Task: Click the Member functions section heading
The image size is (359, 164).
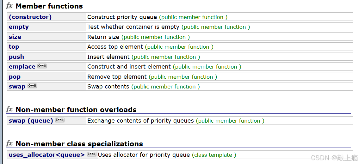Action: (49, 6)
